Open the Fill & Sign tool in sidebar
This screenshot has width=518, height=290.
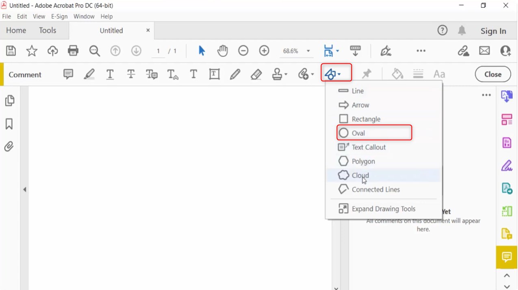tap(506, 165)
